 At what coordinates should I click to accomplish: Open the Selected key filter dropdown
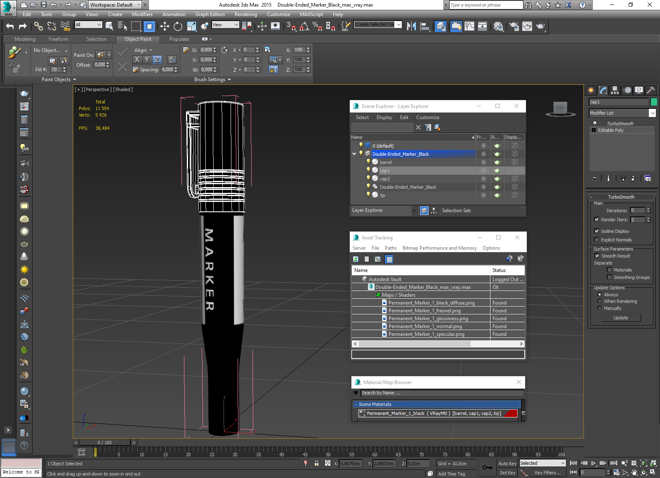pos(563,463)
